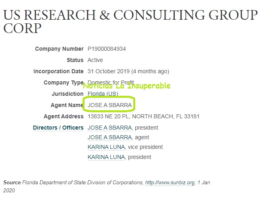
Task: Click the Florida (US) jurisdiction value
Action: point(103,94)
